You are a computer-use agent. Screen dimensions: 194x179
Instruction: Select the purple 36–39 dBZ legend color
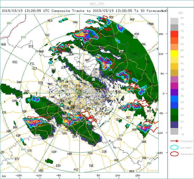pyautogui.click(x=174, y=92)
